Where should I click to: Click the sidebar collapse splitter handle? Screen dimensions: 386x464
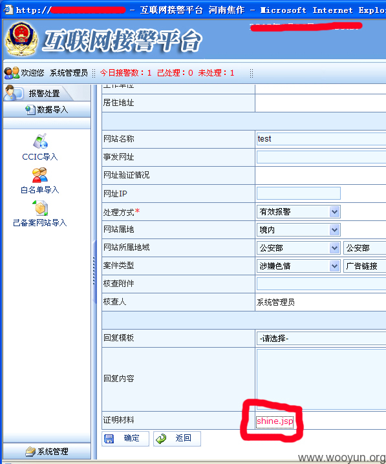click(x=94, y=271)
